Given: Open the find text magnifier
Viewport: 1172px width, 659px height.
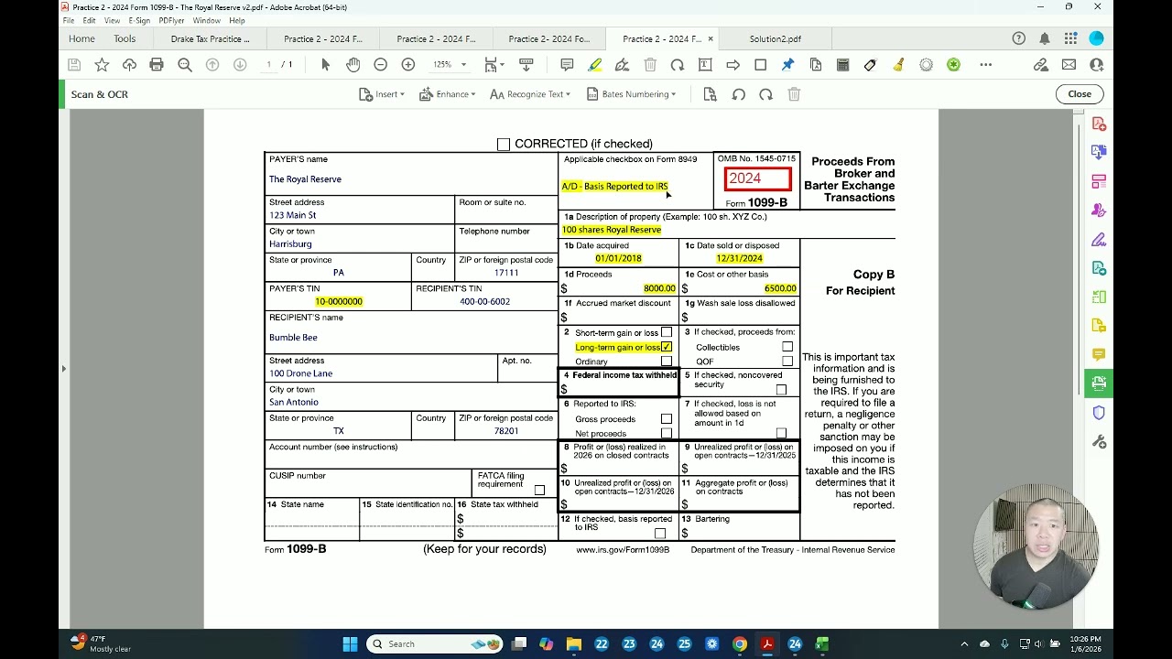Looking at the screenshot, I should [184, 65].
